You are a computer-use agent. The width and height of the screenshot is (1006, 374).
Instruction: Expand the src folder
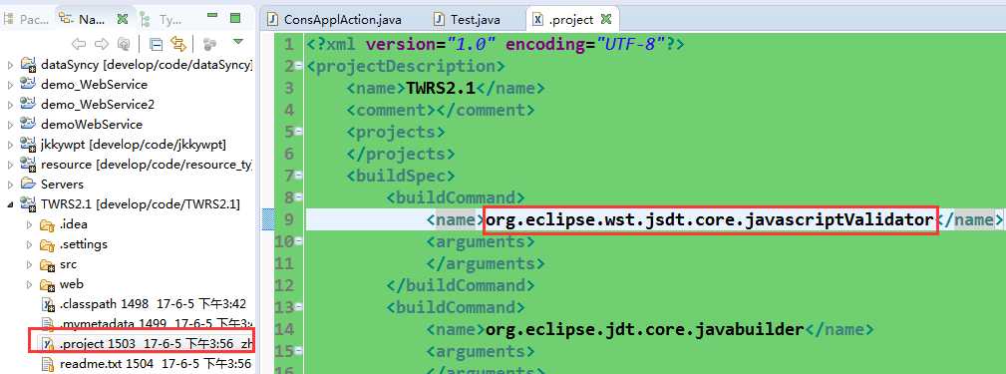point(30,264)
